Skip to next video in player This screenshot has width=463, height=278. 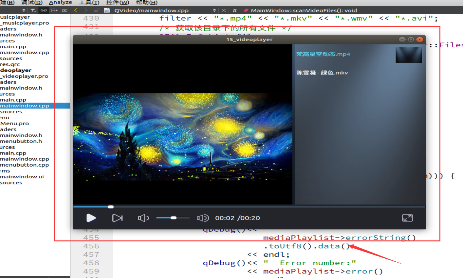[x=117, y=218]
